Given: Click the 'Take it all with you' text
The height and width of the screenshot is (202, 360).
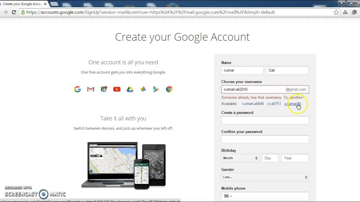Looking at the screenshot, I should tap(123, 118).
